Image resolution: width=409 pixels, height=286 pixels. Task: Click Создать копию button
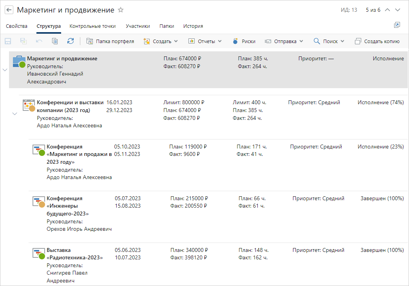coord(377,41)
